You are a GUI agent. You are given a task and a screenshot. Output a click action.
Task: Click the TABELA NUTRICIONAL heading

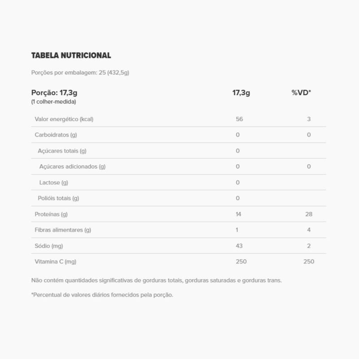tap(71, 56)
